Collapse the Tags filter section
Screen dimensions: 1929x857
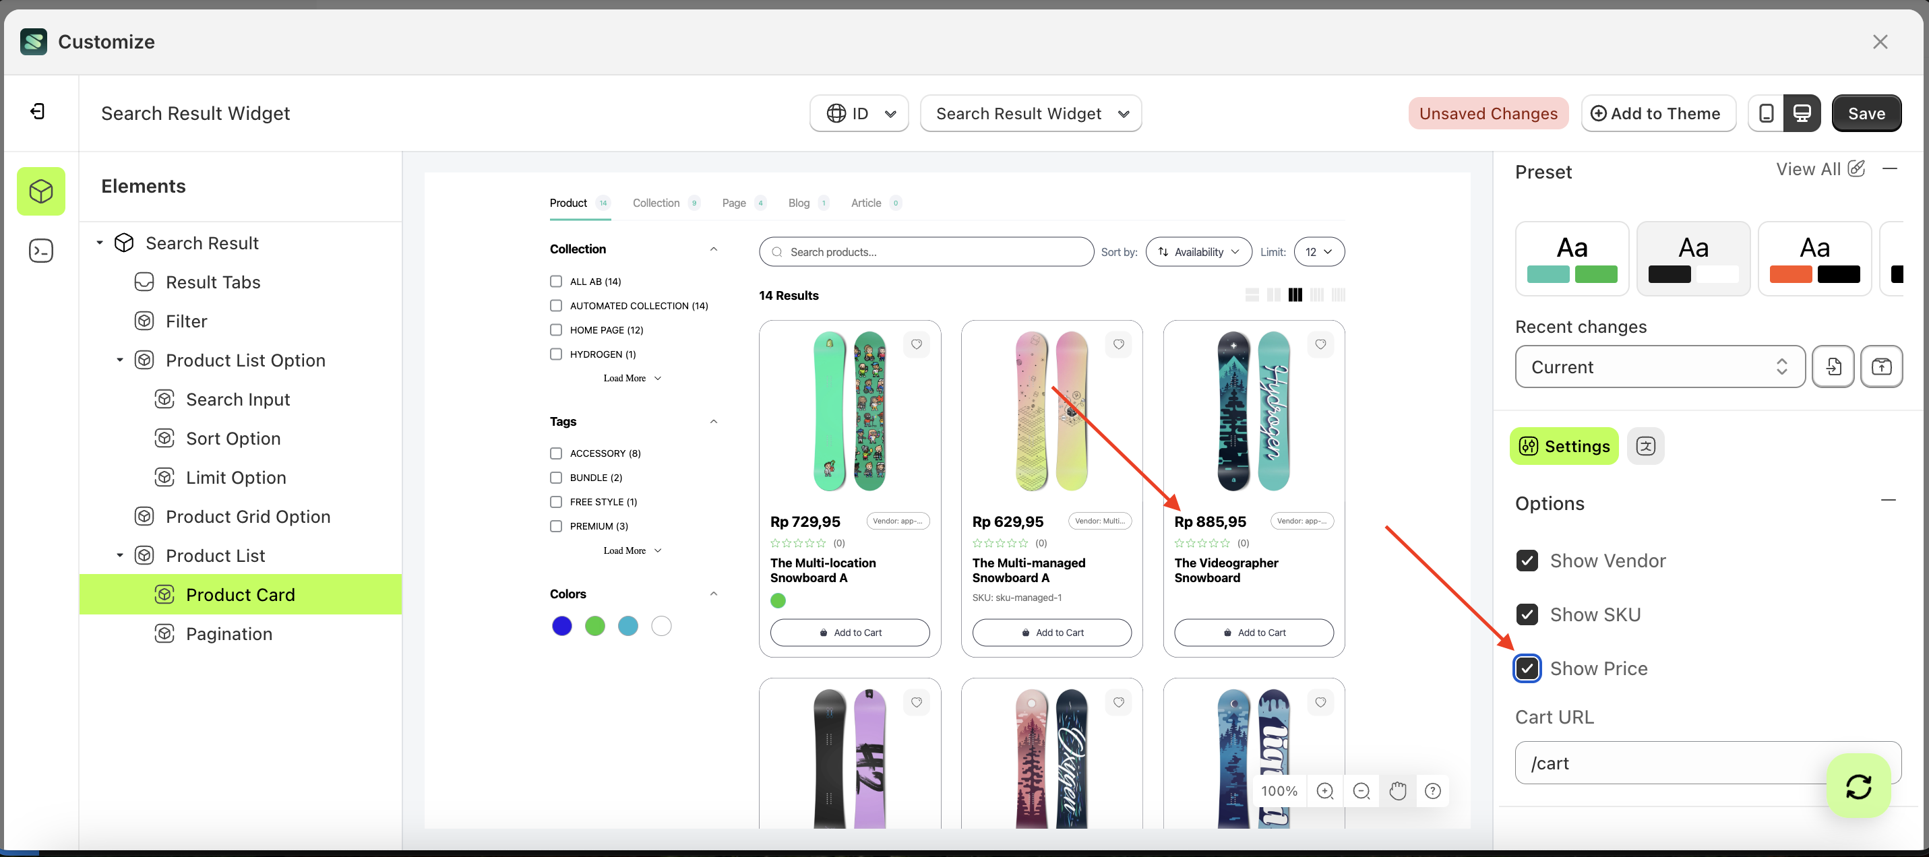[713, 420]
